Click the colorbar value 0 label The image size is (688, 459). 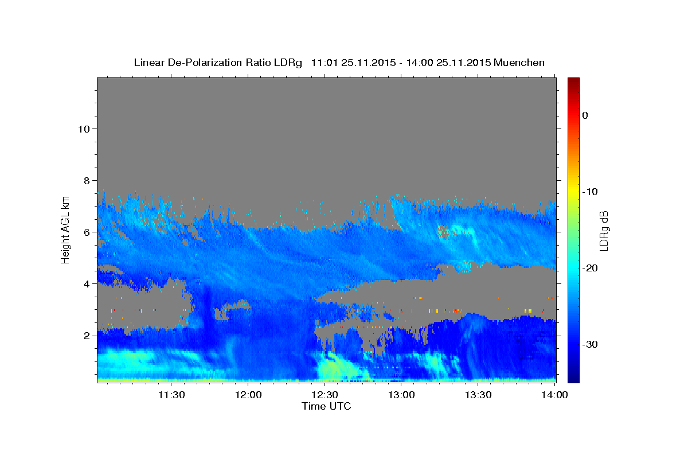pos(585,115)
